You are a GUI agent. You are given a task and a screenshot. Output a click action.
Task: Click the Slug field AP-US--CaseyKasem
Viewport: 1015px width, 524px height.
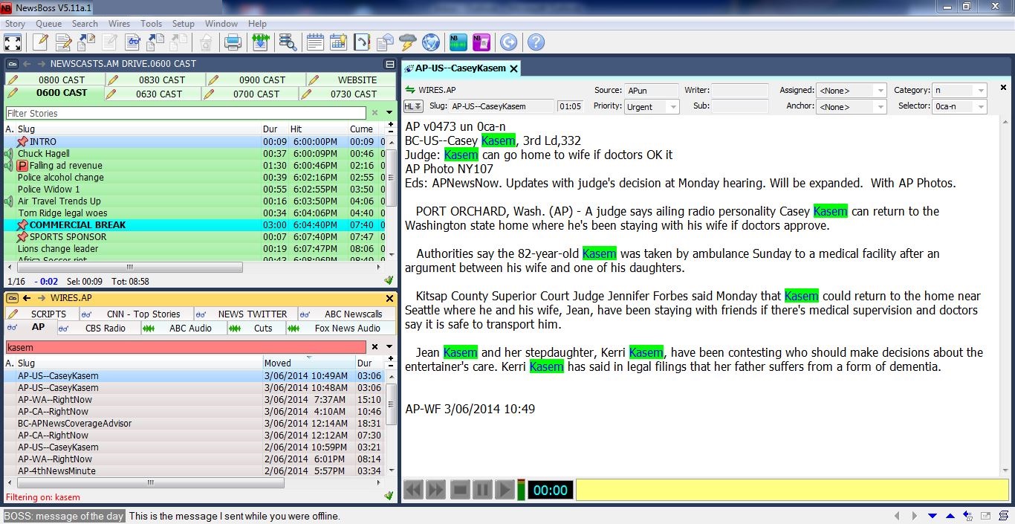coord(502,106)
